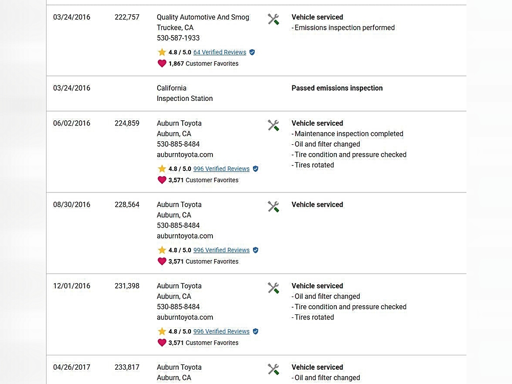Open 996 Verified Reviews link for 06/02/2016

pyautogui.click(x=221, y=169)
